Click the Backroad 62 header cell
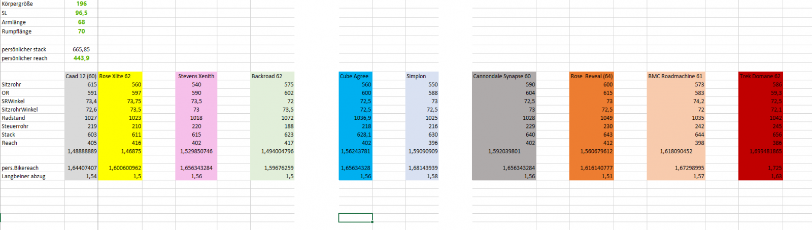This screenshot has width=812, height=230. [272, 76]
